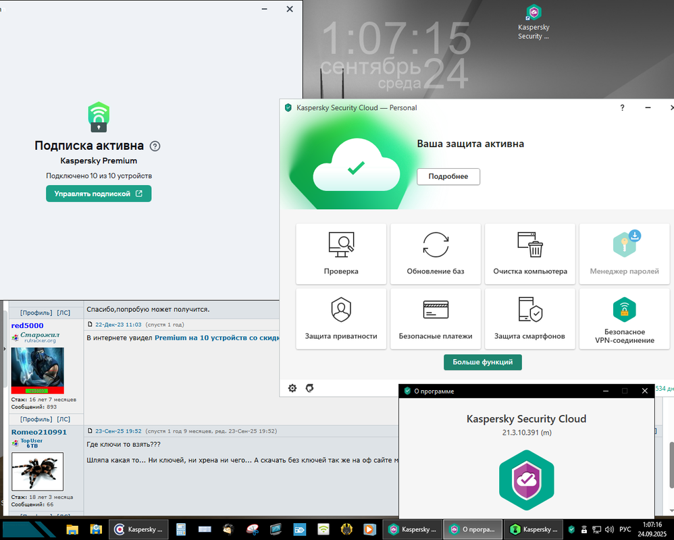Viewport: 674px width, 540px height.
Task: Click the VPN wifi lock logo
Action: 99,117
